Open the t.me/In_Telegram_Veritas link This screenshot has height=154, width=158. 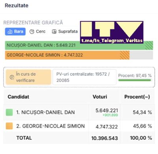[112, 41]
